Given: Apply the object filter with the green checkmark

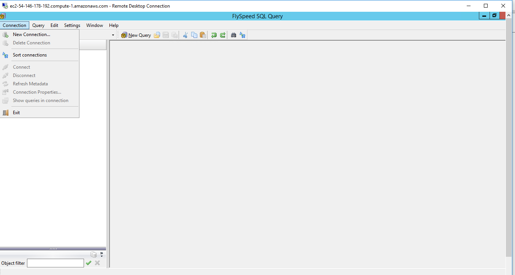Looking at the screenshot, I should (89, 263).
